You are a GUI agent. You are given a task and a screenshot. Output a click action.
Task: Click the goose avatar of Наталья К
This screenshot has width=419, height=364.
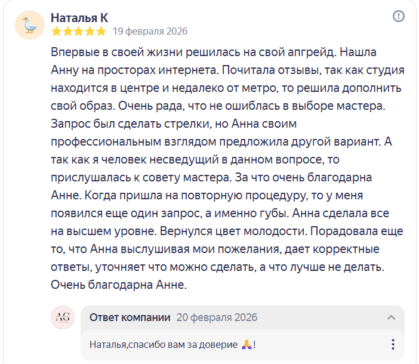click(29, 24)
